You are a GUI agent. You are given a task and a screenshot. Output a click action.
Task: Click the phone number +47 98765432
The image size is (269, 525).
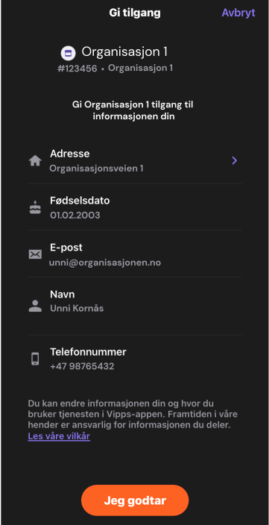[x=82, y=366]
